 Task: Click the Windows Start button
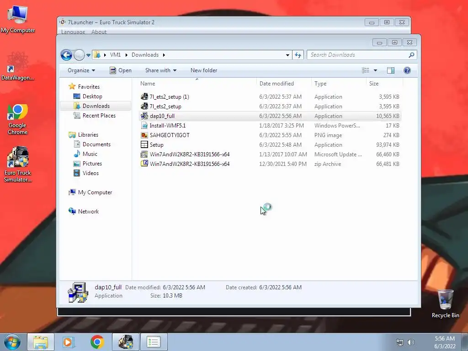pyautogui.click(x=12, y=342)
